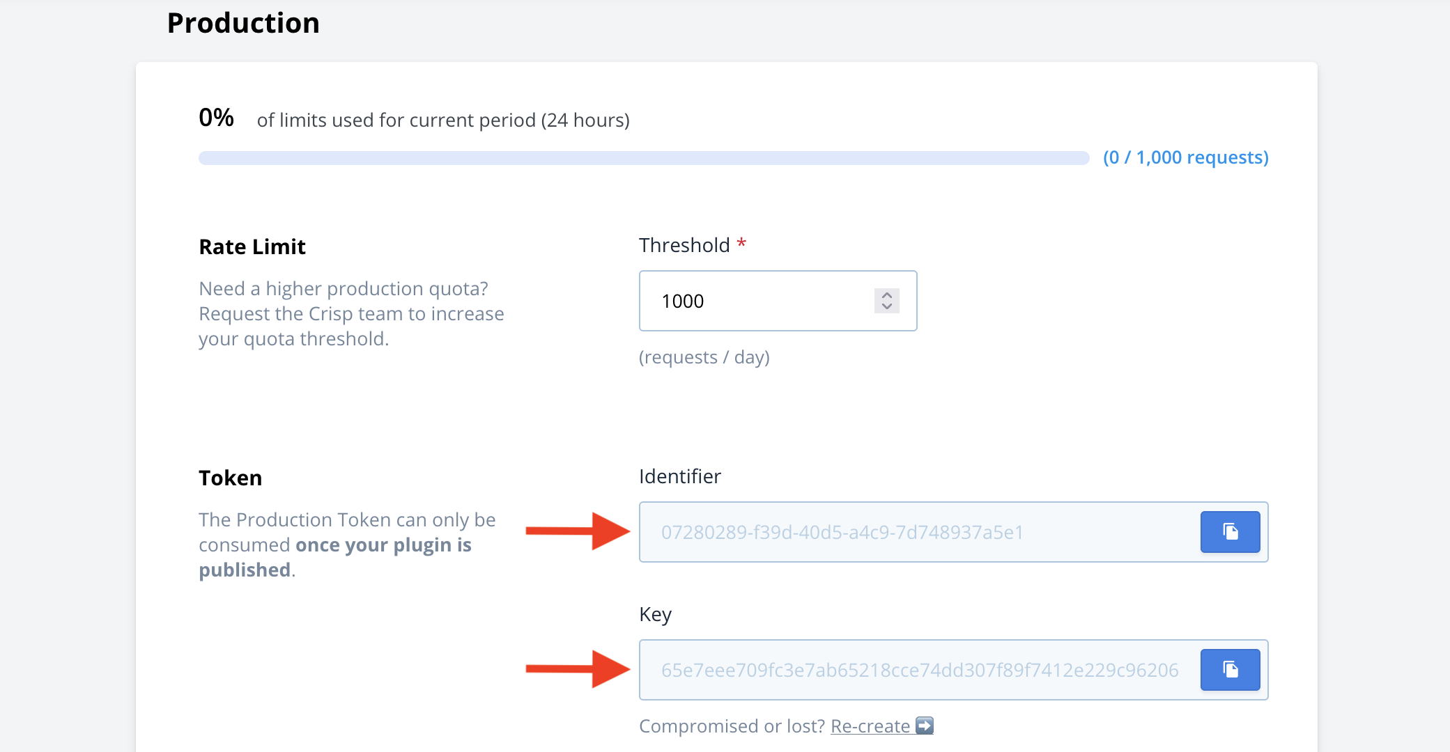
Task: Click the Threshold field label
Action: [684, 245]
